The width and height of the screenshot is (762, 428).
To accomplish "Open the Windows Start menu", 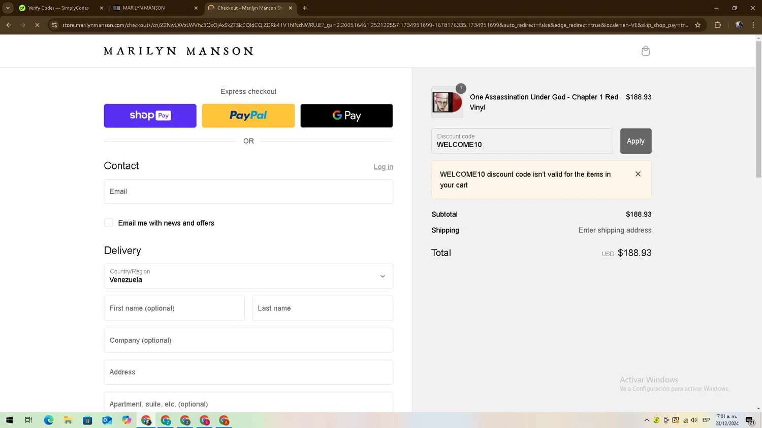I will (x=9, y=420).
